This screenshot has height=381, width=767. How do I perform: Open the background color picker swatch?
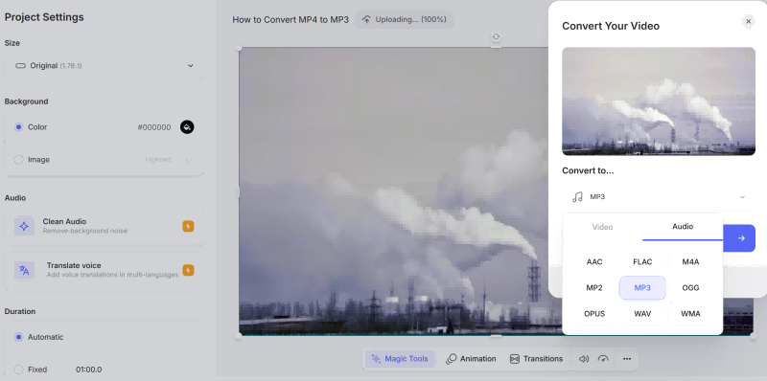tap(187, 127)
